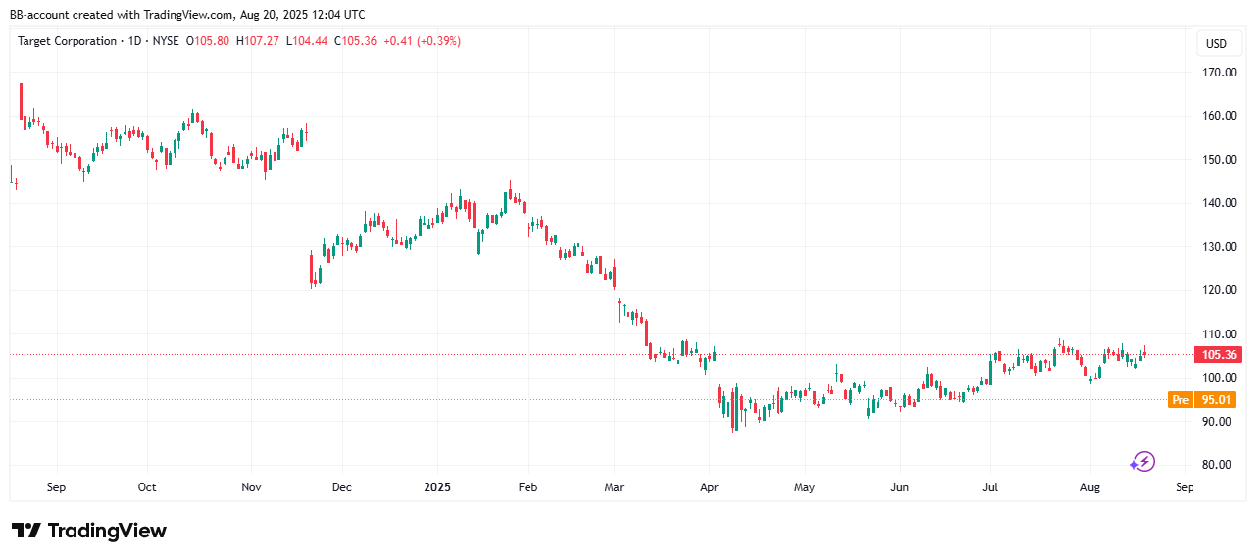
Task: Click the 1D interval label in legend
Action: pyautogui.click(x=135, y=41)
